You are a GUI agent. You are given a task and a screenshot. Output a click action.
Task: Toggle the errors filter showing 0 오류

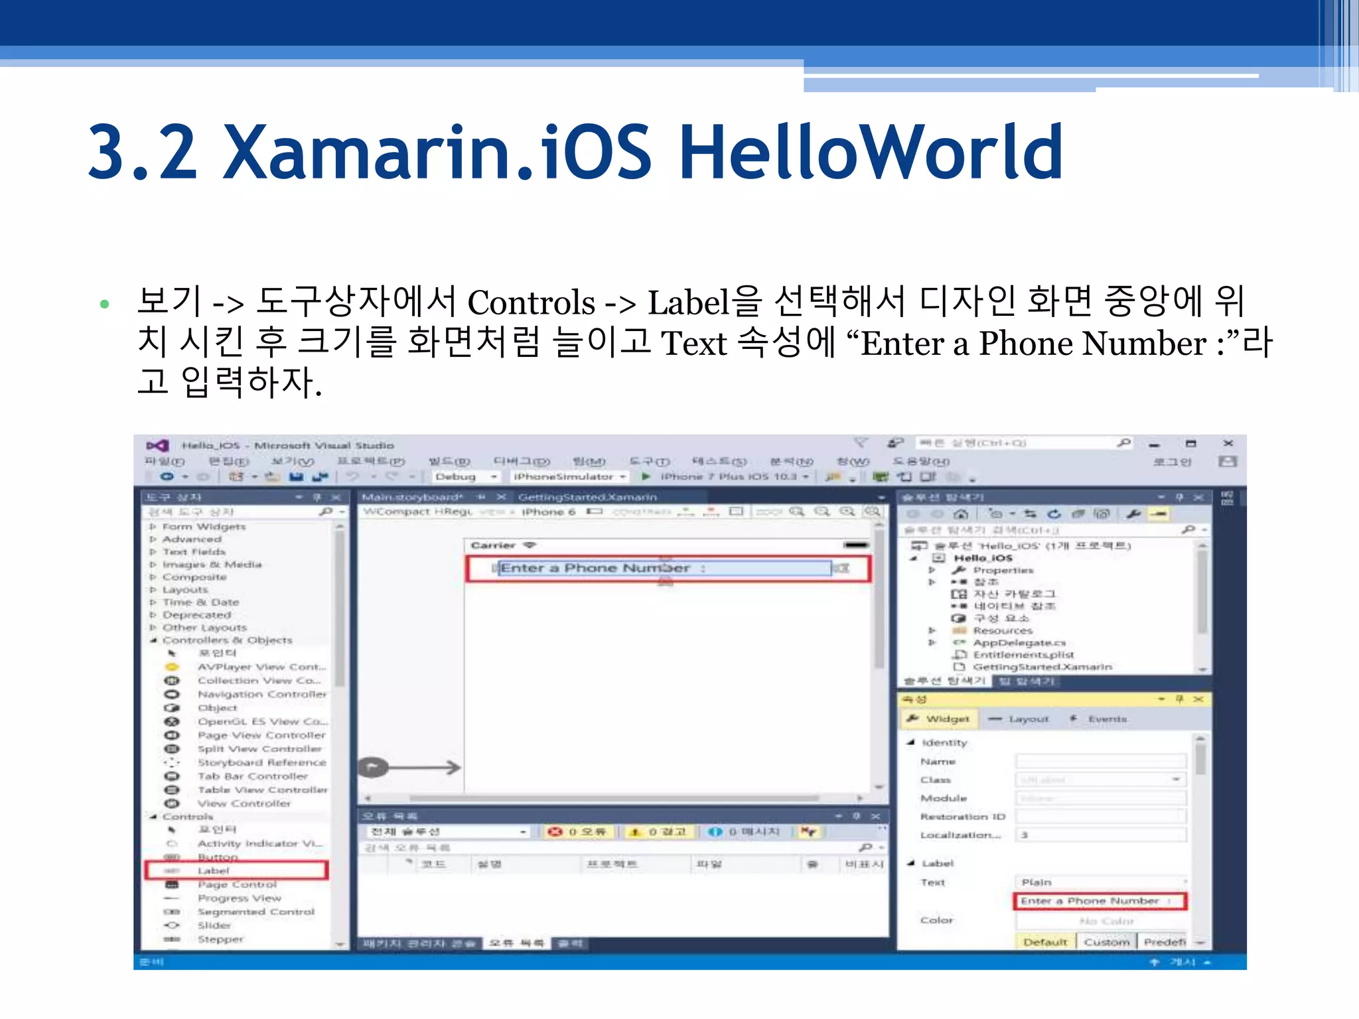(577, 831)
